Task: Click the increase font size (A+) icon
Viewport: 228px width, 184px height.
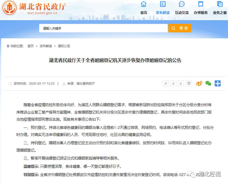Action: point(166,83)
